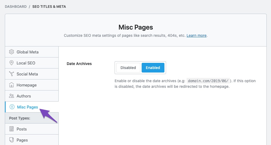
Task: Click the Social Meta share-nodes icon
Action: click(12, 74)
